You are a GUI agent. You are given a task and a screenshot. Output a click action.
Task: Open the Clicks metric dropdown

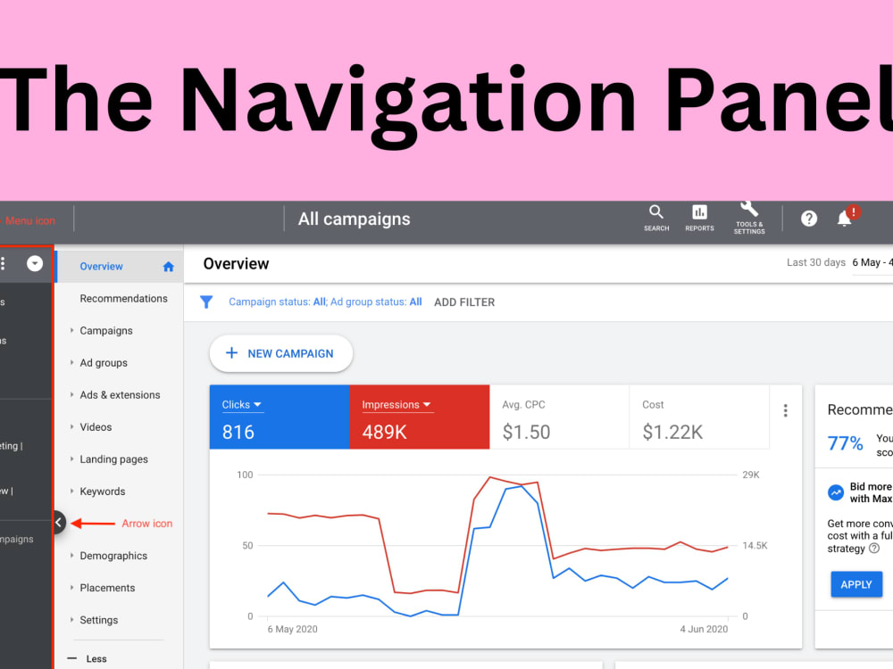pyautogui.click(x=241, y=404)
